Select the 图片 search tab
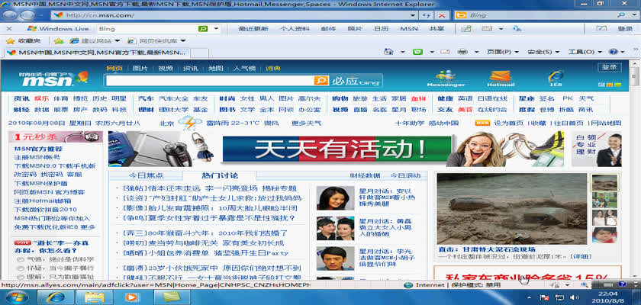The height and width of the screenshot is (305, 641). tap(140, 69)
